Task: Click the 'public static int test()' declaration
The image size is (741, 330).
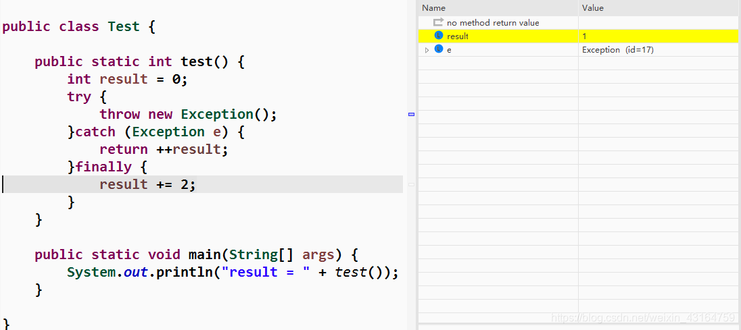Action: pos(139,62)
